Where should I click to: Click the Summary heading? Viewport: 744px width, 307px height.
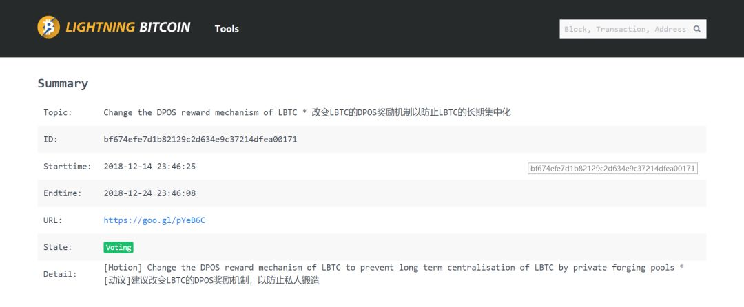click(x=63, y=84)
